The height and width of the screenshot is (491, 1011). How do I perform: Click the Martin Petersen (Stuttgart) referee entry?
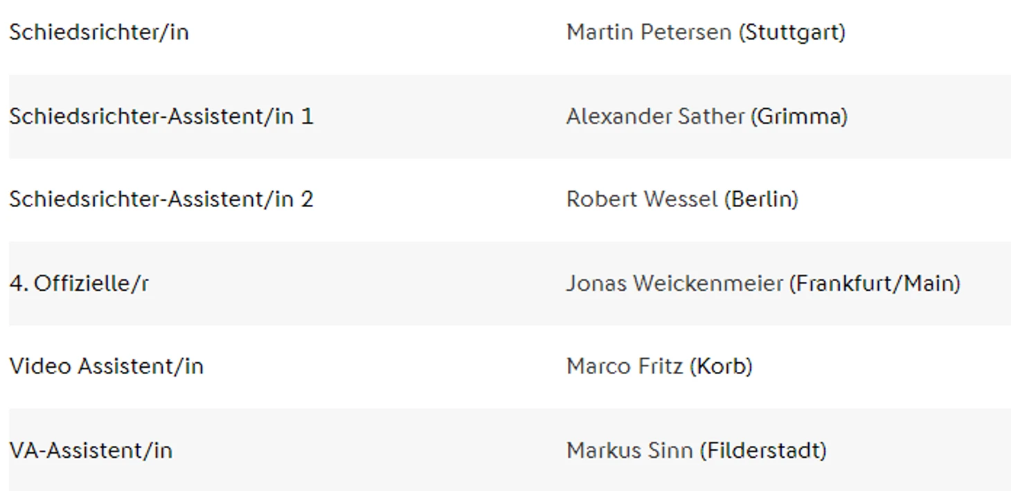pyautogui.click(x=706, y=33)
